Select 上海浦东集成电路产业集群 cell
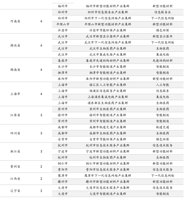The width and height of the screenshot is (184, 198). (108, 97)
